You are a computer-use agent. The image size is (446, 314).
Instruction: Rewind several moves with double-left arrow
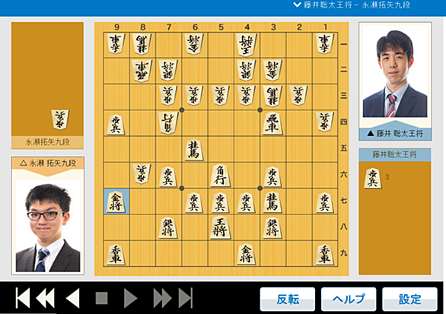tap(46, 298)
